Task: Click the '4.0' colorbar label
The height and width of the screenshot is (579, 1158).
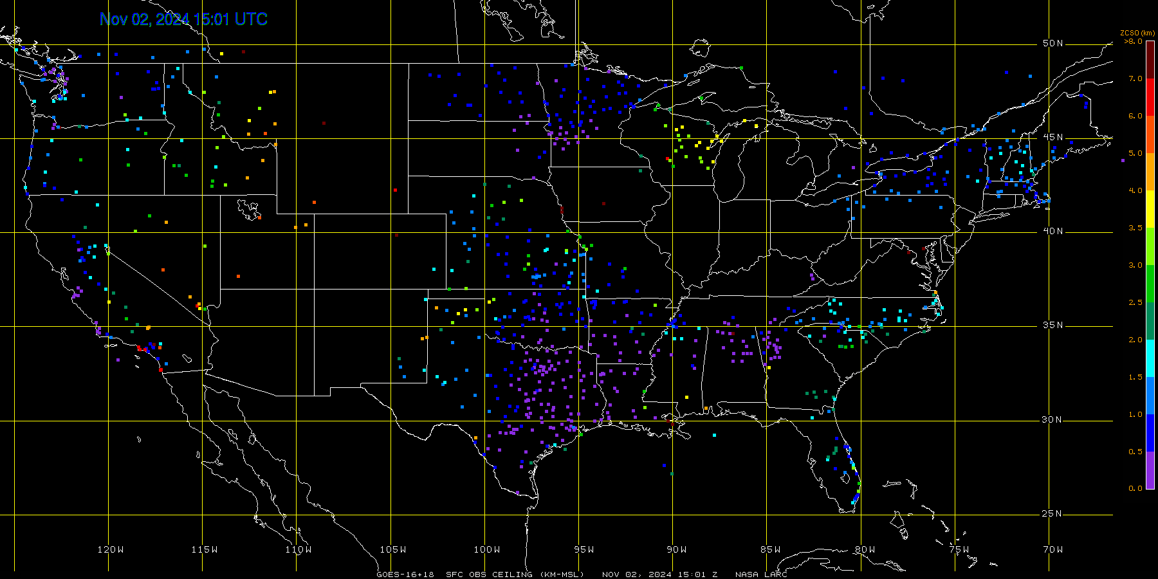Action: click(1135, 190)
